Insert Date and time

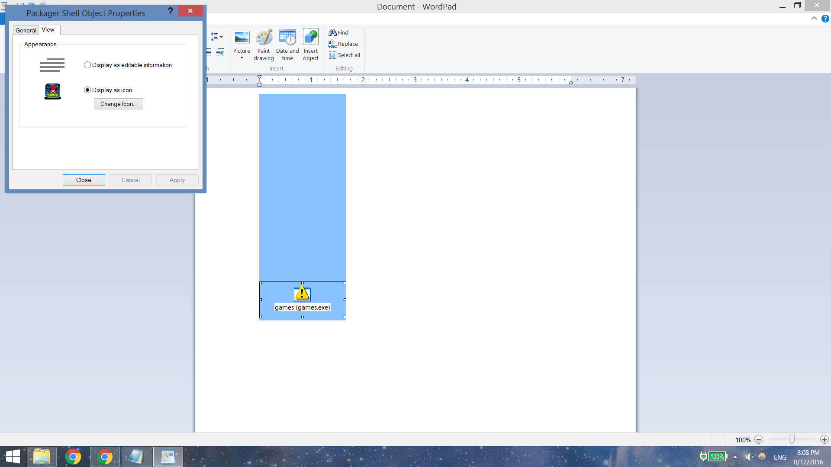(287, 38)
